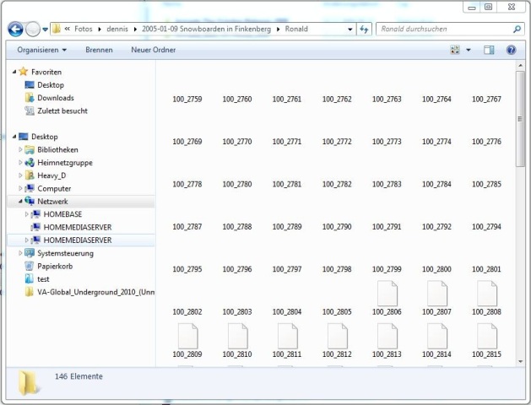Click the Back navigation arrow button
The image size is (531, 405).
[x=15, y=30]
